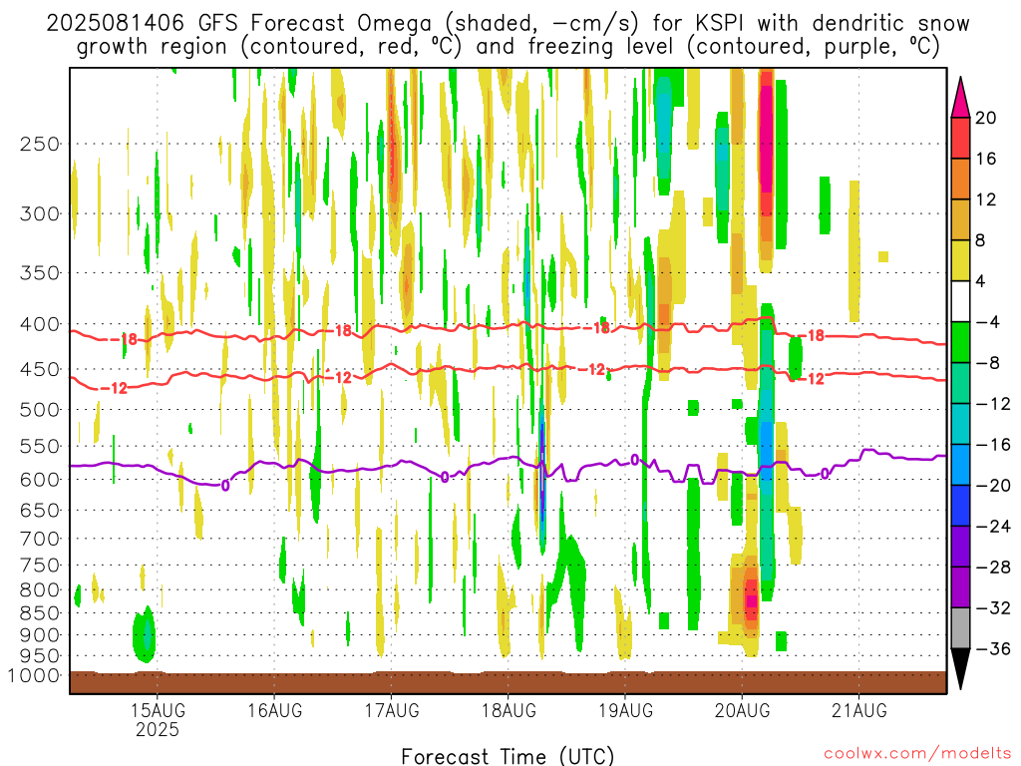The image size is (1021, 766).
Task: Click the positive 4 colorbar label
Action: [981, 281]
